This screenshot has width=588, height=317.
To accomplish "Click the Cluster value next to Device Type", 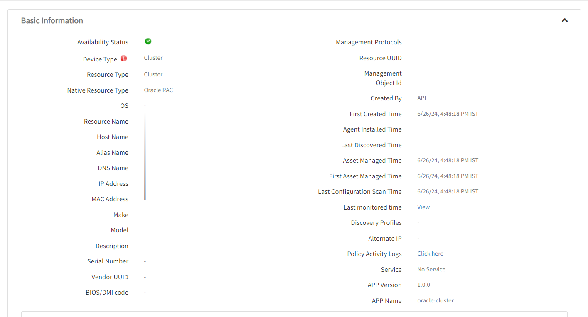I will tap(153, 58).
